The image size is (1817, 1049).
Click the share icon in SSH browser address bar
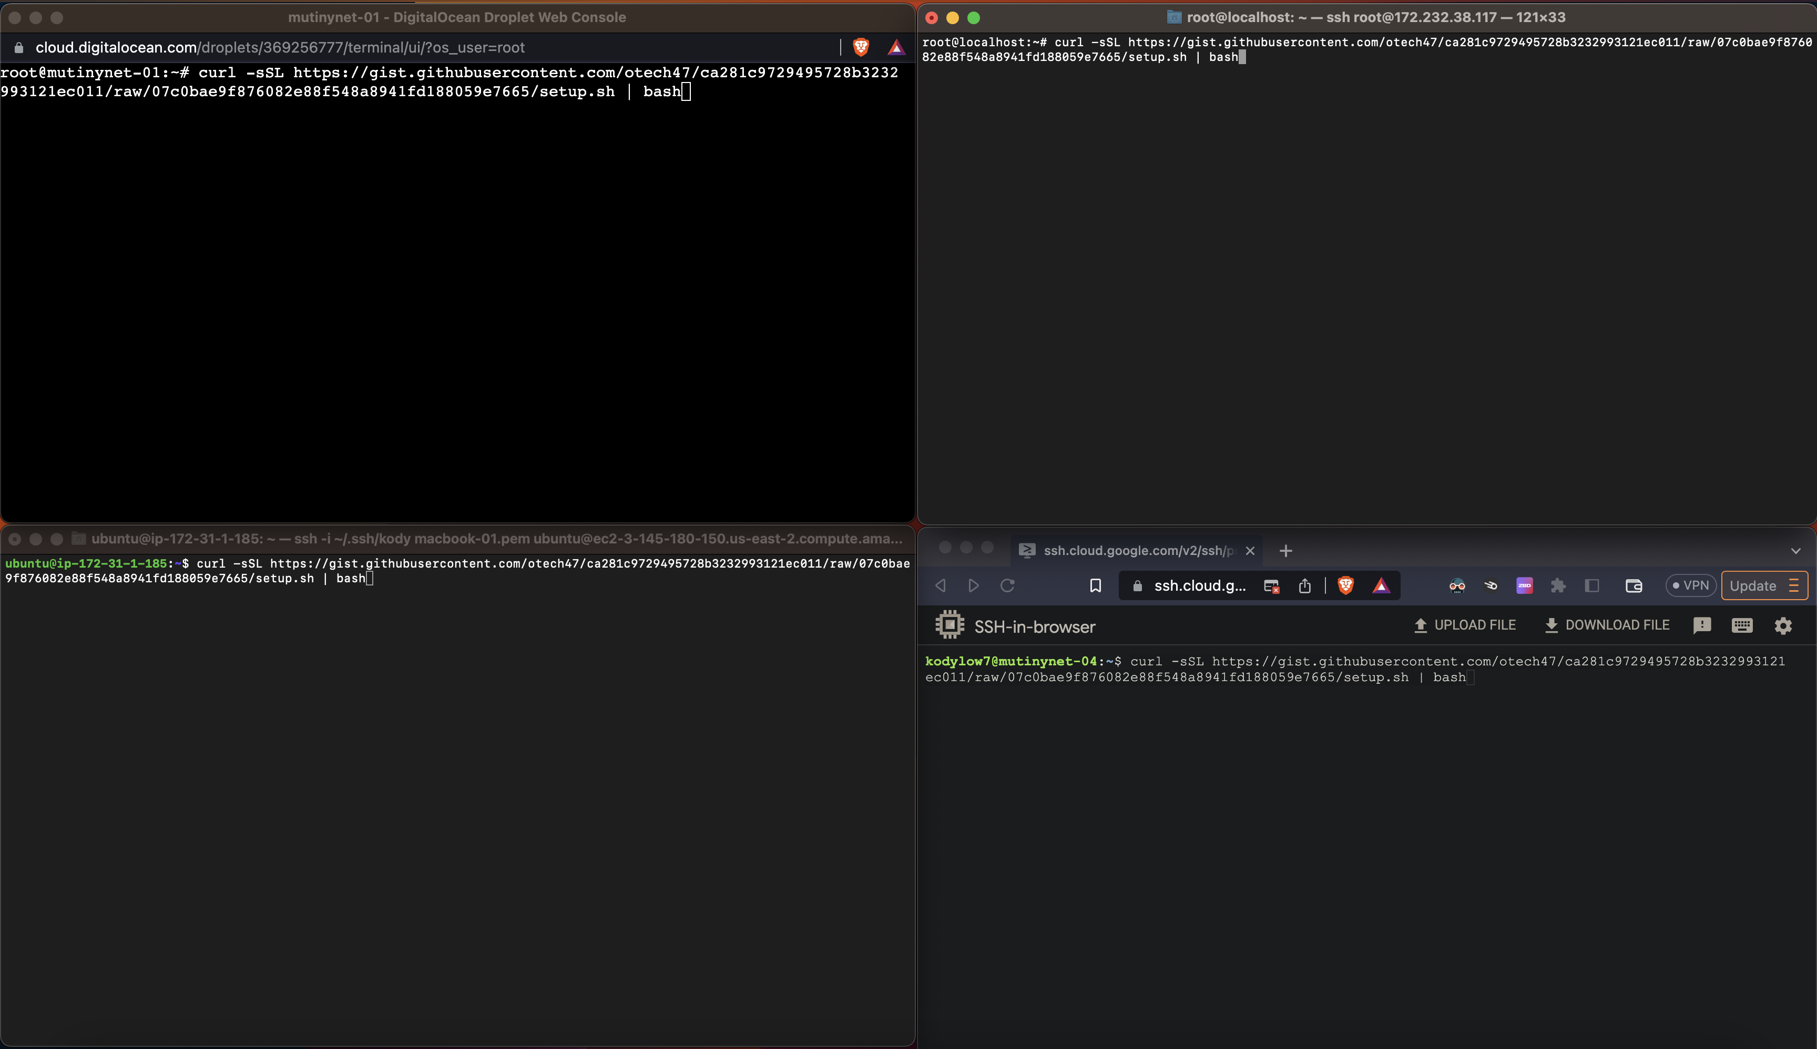1304,586
